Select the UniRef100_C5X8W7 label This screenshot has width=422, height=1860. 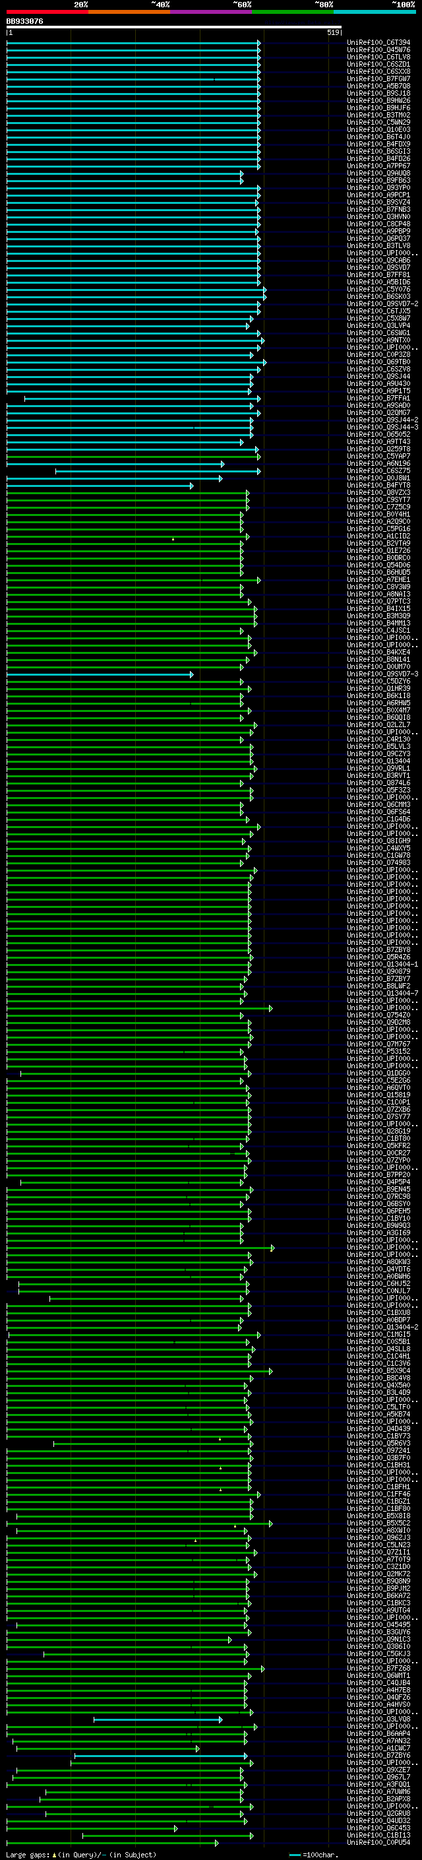(378, 319)
